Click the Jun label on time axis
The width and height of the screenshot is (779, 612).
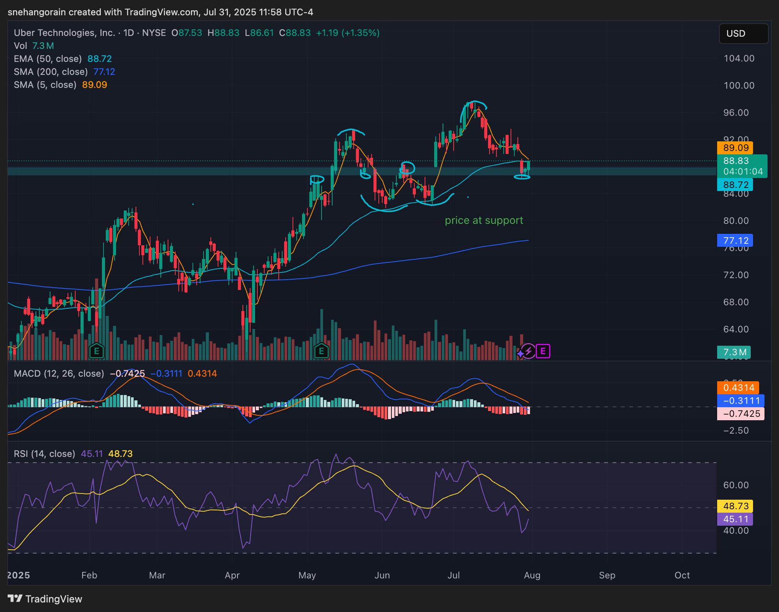click(382, 575)
